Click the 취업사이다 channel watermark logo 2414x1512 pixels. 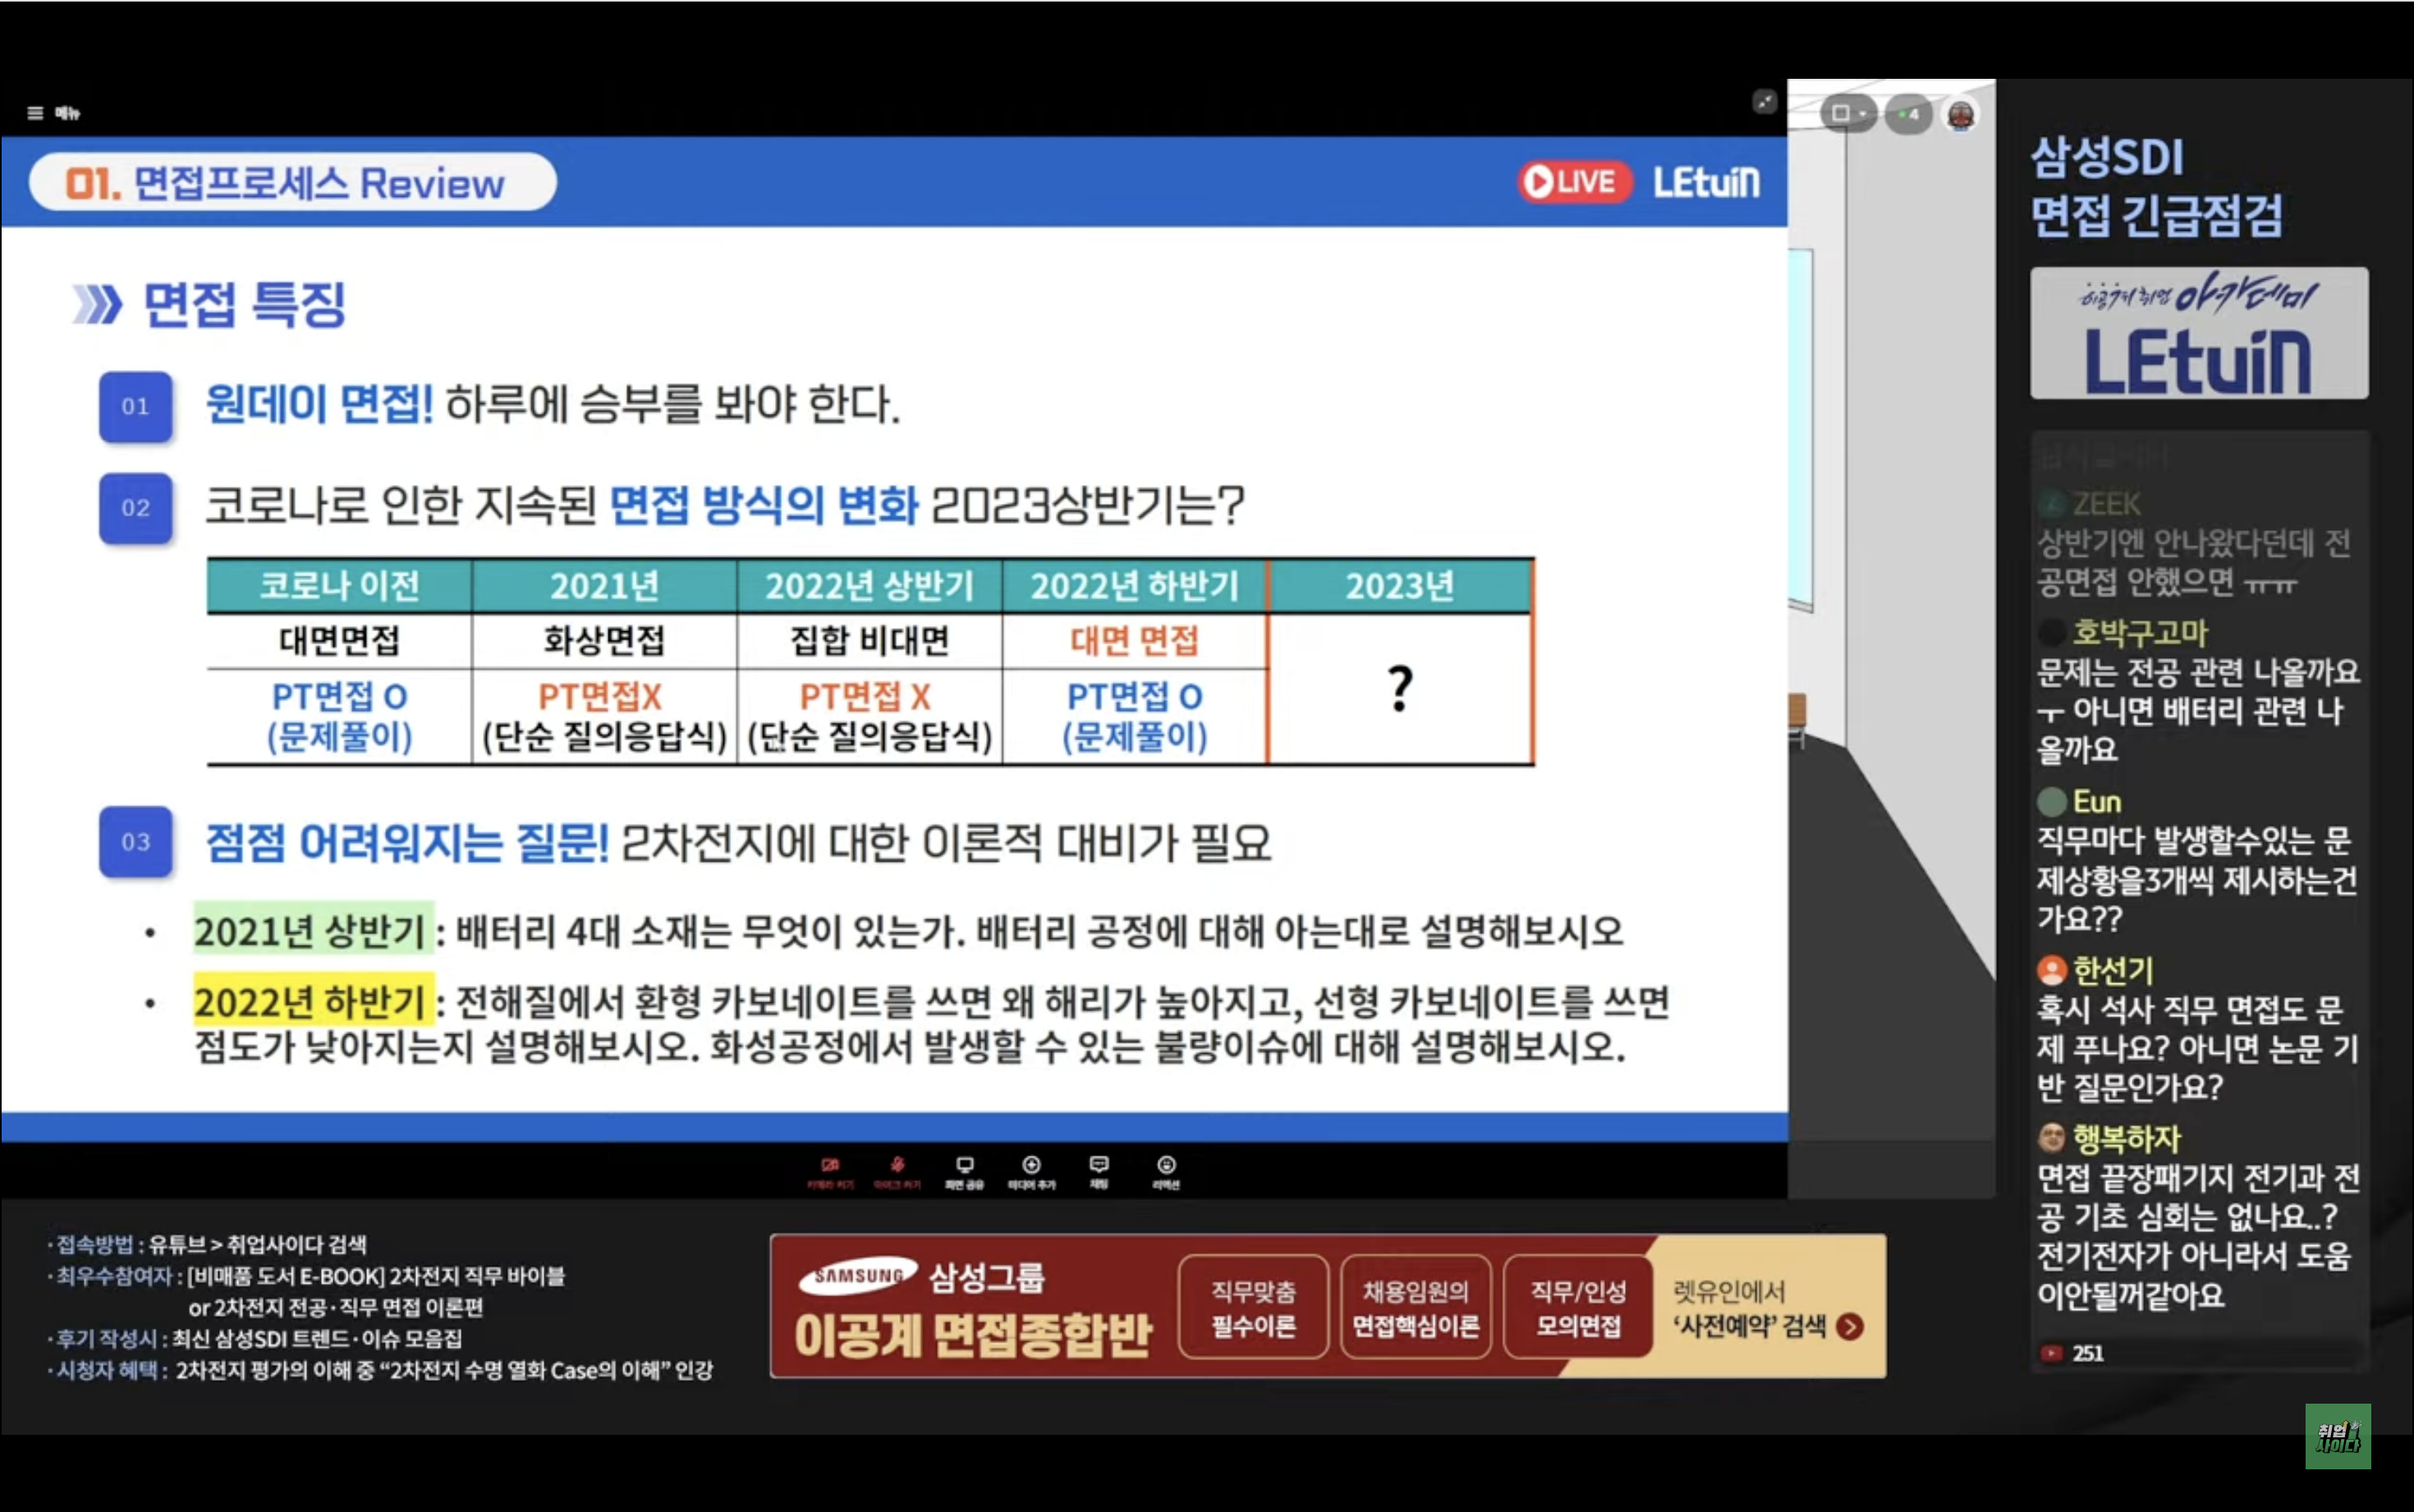coord(2337,1436)
